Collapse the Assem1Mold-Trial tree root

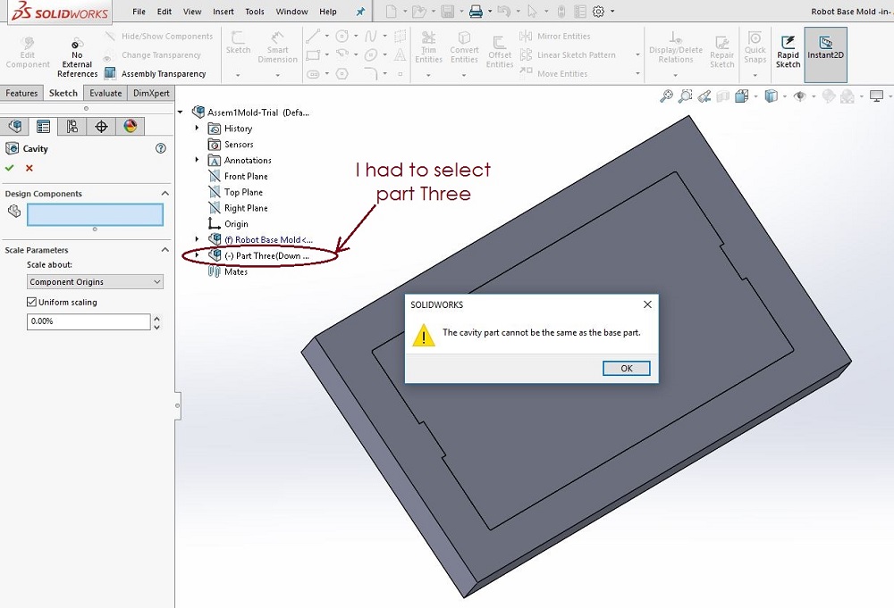(181, 112)
